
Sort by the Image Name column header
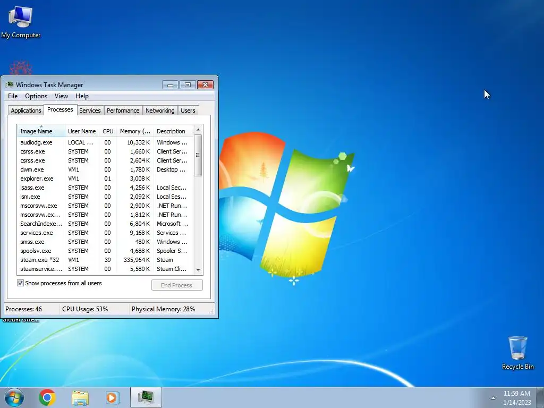coord(41,131)
